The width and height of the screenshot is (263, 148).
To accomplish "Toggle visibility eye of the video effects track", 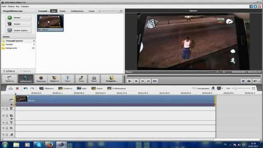I will coord(3,109).
